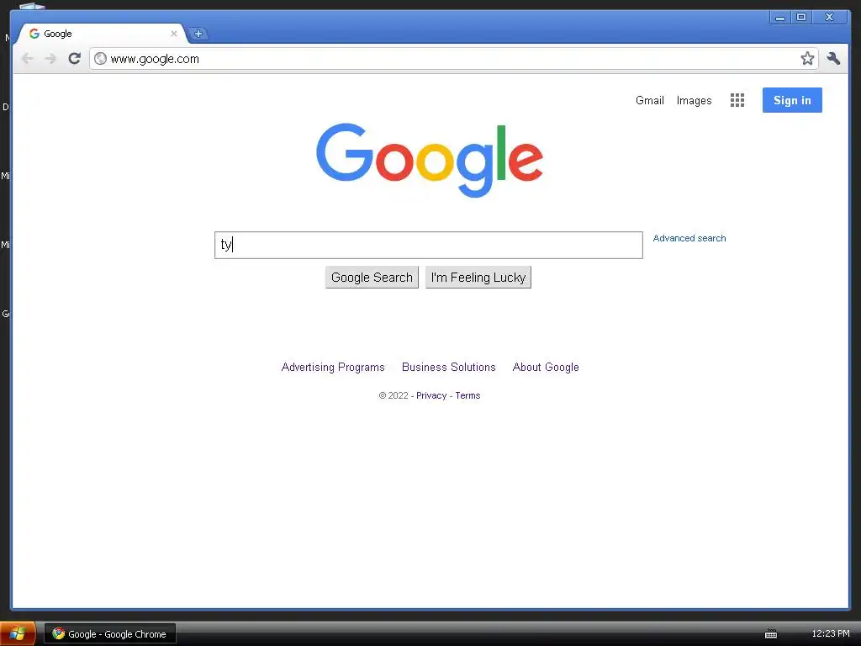Viewport: 861px width, 646px height.
Task: Open the About Google link
Action: click(x=546, y=367)
